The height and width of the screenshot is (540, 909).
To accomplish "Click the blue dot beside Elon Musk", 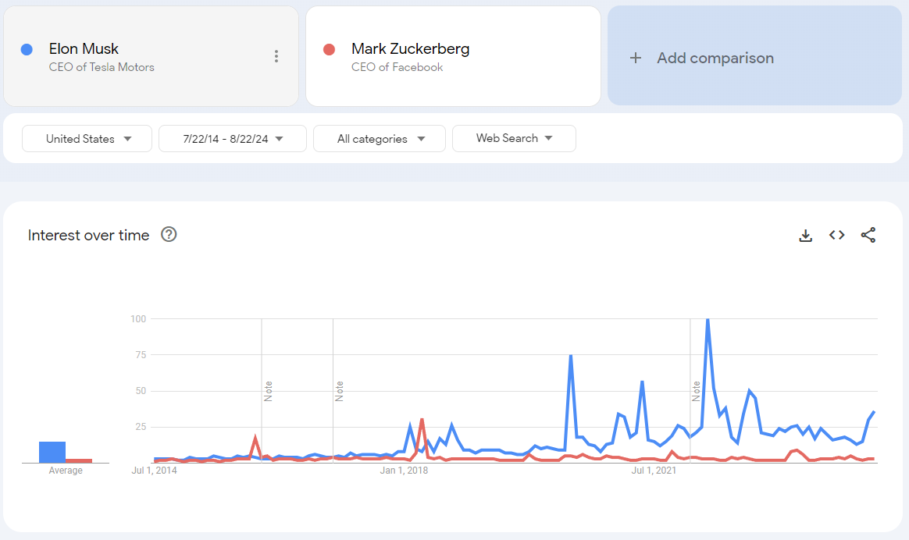I will [27, 49].
